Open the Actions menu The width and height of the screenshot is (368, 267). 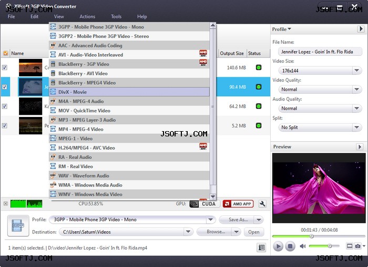click(x=87, y=16)
